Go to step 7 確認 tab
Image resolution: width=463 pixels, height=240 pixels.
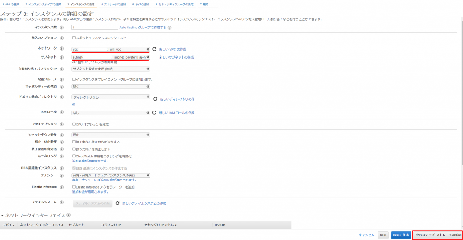coord(204,5)
